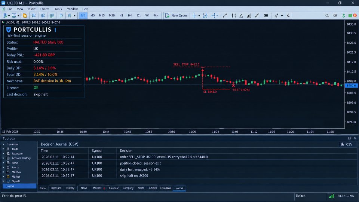Click the red SELL STOP 8412.5 line

point(202,67)
